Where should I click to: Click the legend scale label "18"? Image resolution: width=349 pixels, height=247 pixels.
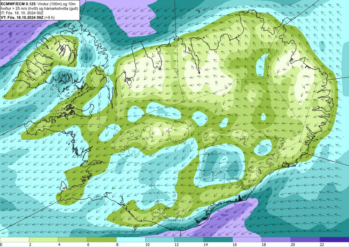pyautogui.click(x=264, y=245)
